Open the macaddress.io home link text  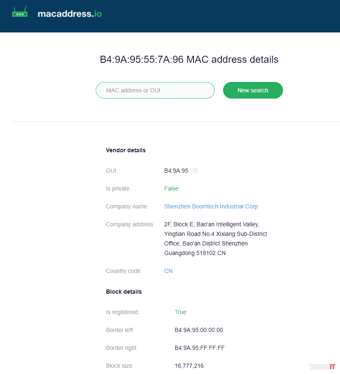(x=69, y=14)
